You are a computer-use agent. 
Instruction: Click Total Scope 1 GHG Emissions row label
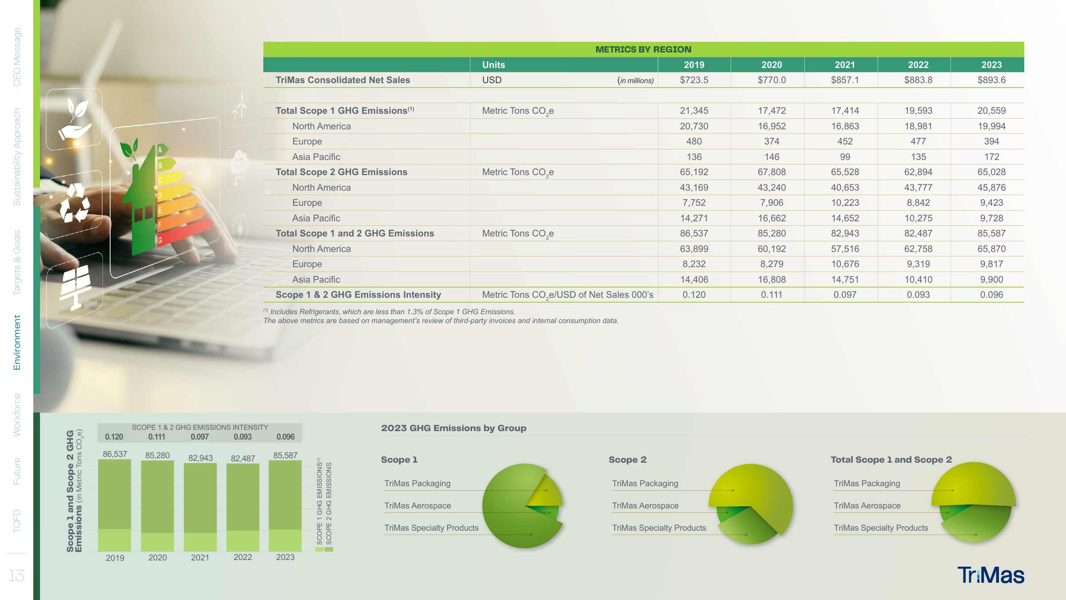point(345,111)
